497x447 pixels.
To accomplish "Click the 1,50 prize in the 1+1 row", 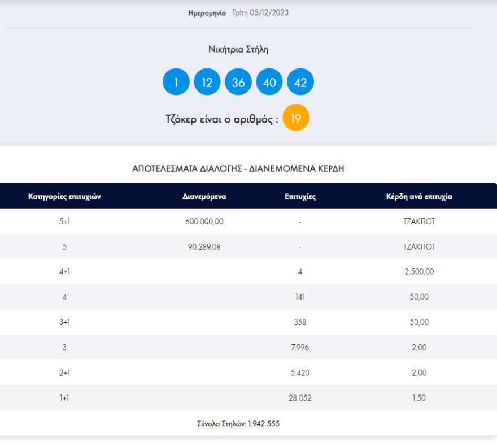I will [418, 398].
